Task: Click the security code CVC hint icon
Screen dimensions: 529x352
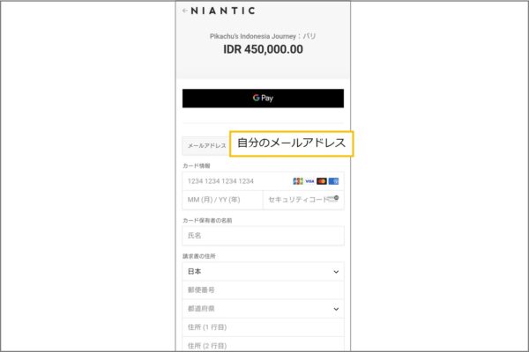Action: 333,199
